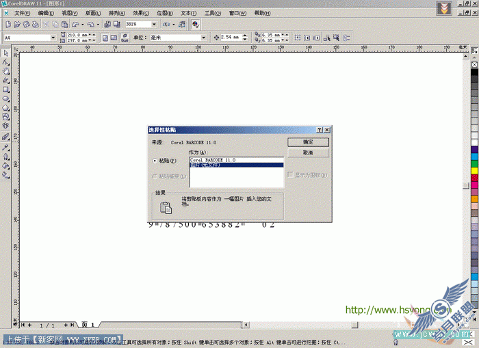Open the 文本(T) menu
The width and height of the screenshot is (479, 348).
(x=188, y=13)
